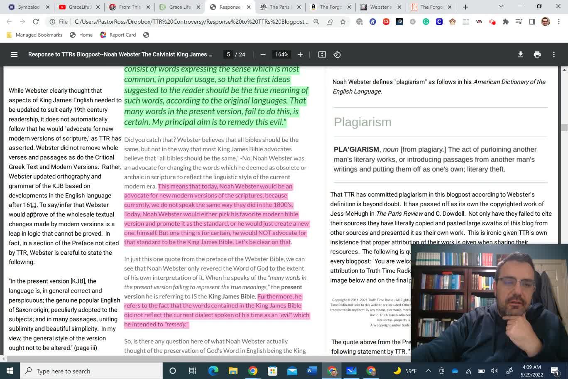
Task: Expand the tab search dropdown
Action: tap(501, 6)
